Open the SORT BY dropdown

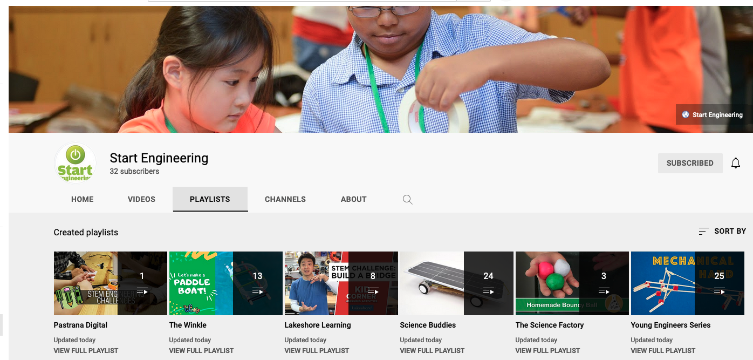tap(722, 231)
